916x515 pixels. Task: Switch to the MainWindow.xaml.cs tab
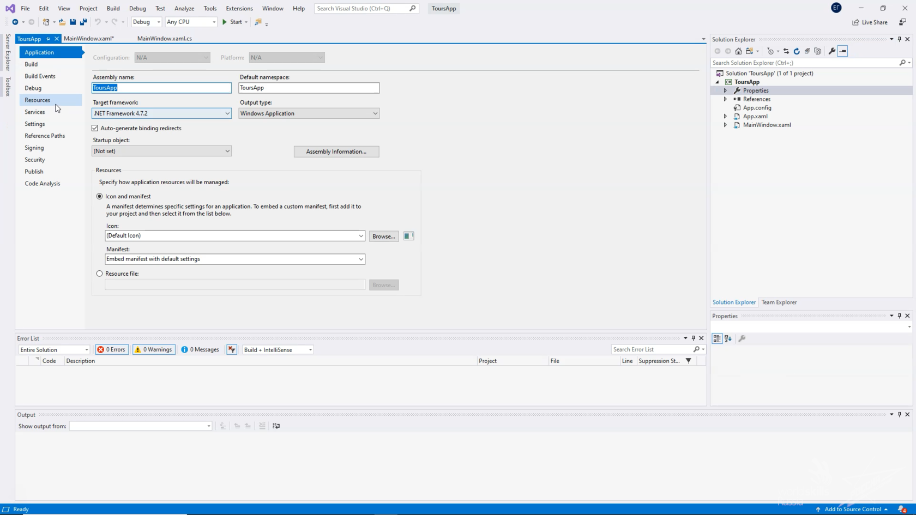coord(164,39)
